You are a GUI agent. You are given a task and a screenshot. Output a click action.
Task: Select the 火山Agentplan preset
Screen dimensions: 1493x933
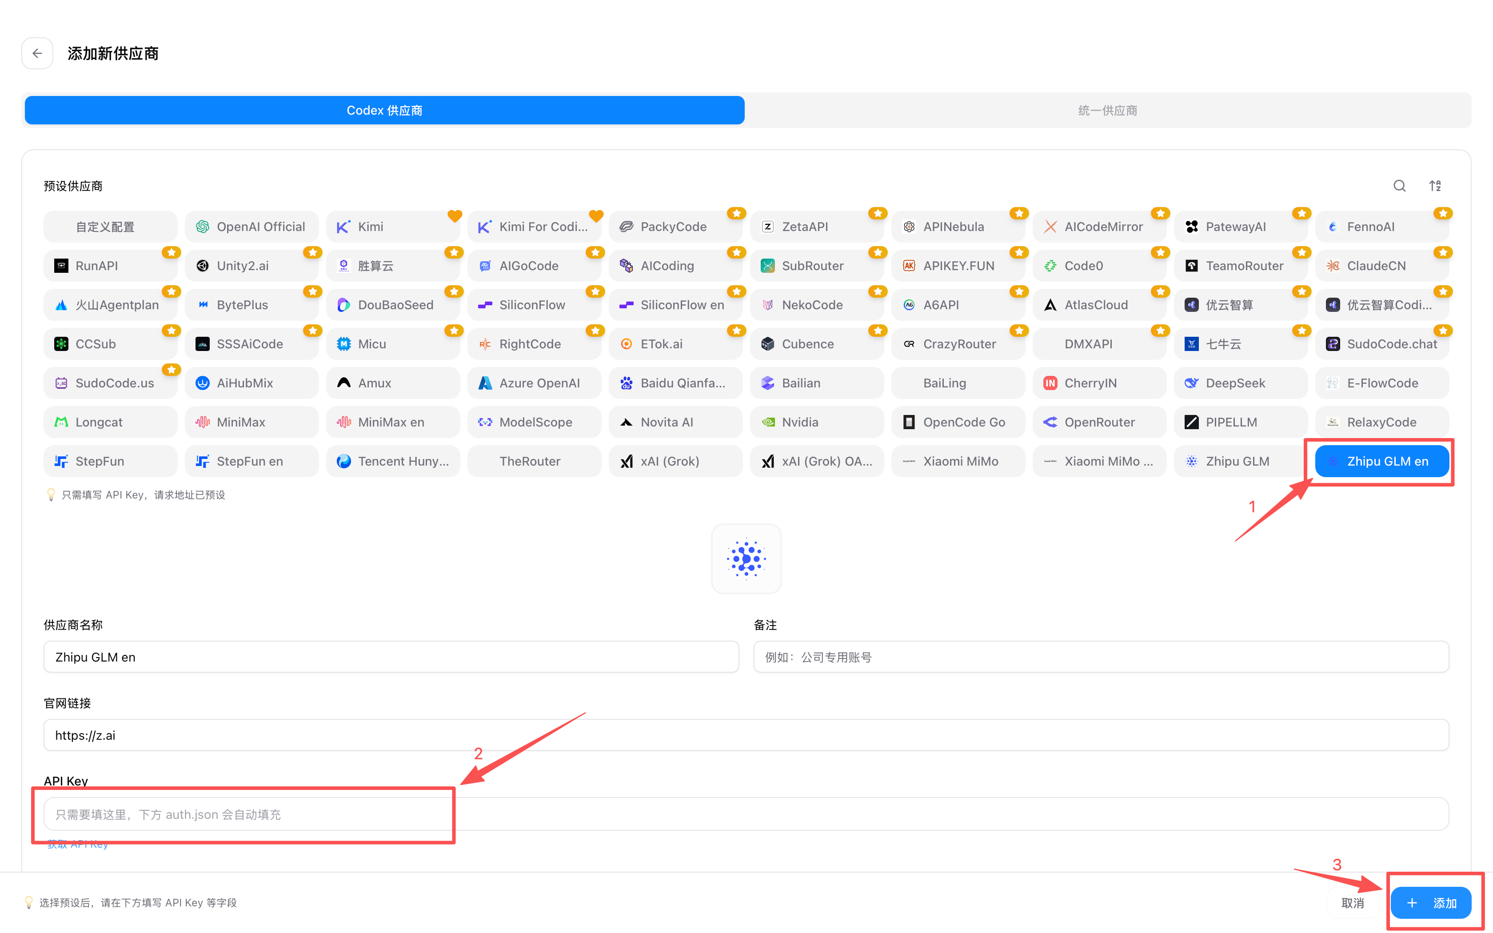111,305
